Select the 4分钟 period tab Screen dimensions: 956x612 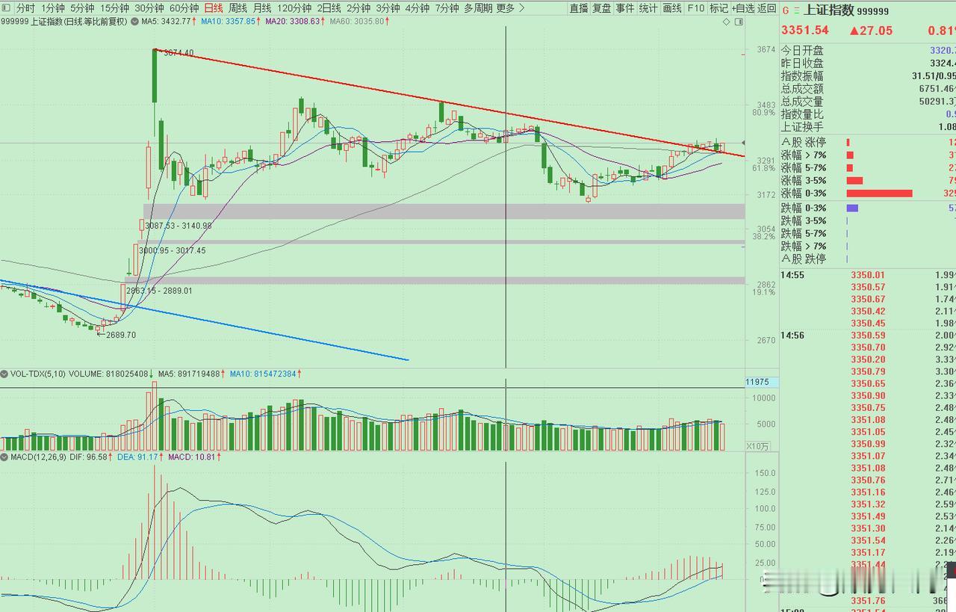tap(418, 8)
